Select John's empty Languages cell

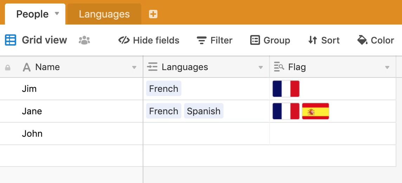coord(206,134)
